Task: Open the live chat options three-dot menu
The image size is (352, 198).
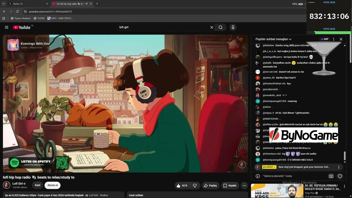Action: point(334,39)
